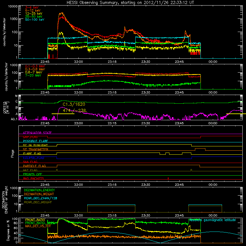Click the REAR_DEC_CHAN/128 legend label
Viewport: 246px width, 246px height.
click(x=41, y=198)
